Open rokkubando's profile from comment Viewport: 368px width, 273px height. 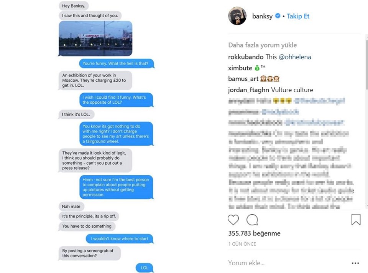tap(246, 57)
